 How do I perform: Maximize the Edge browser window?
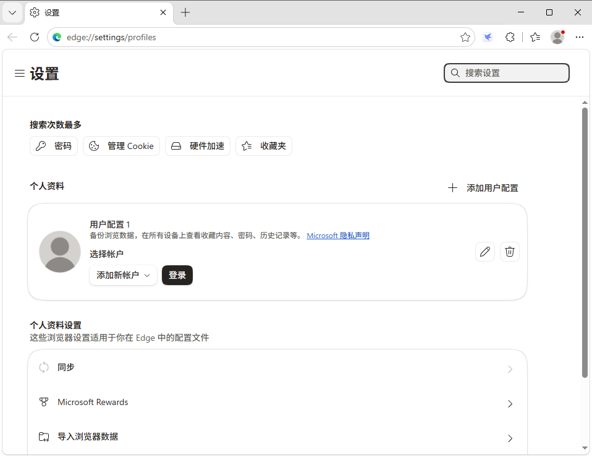point(549,12)
